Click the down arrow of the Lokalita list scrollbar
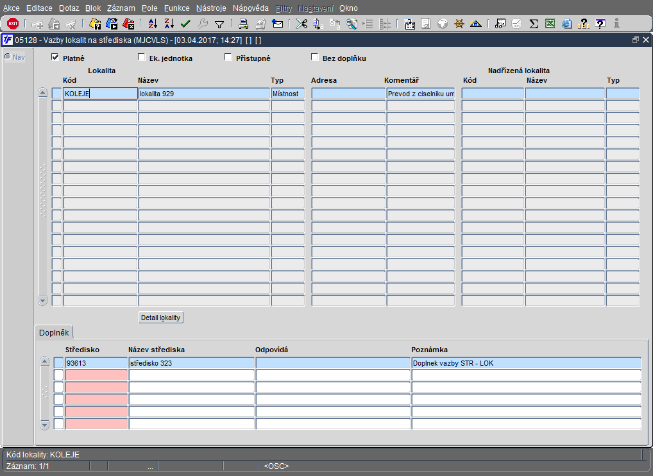 point(42,300)
